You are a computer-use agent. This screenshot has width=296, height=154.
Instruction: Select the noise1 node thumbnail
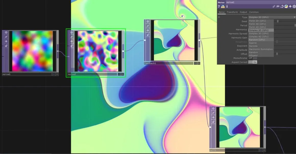coord(32,51)
